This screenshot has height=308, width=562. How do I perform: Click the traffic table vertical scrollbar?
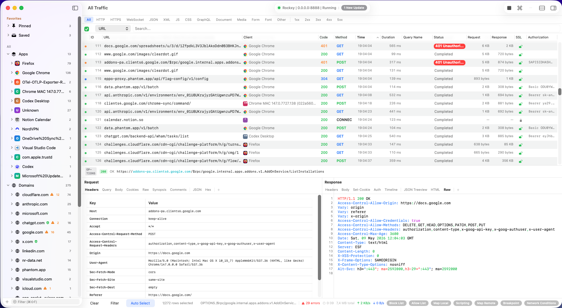[x=560, y=92]
